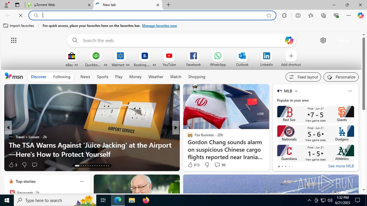The width and height of the screenshot is (367, 206).
Task: Click Add shortcut plus button
Action: (291, 56)
